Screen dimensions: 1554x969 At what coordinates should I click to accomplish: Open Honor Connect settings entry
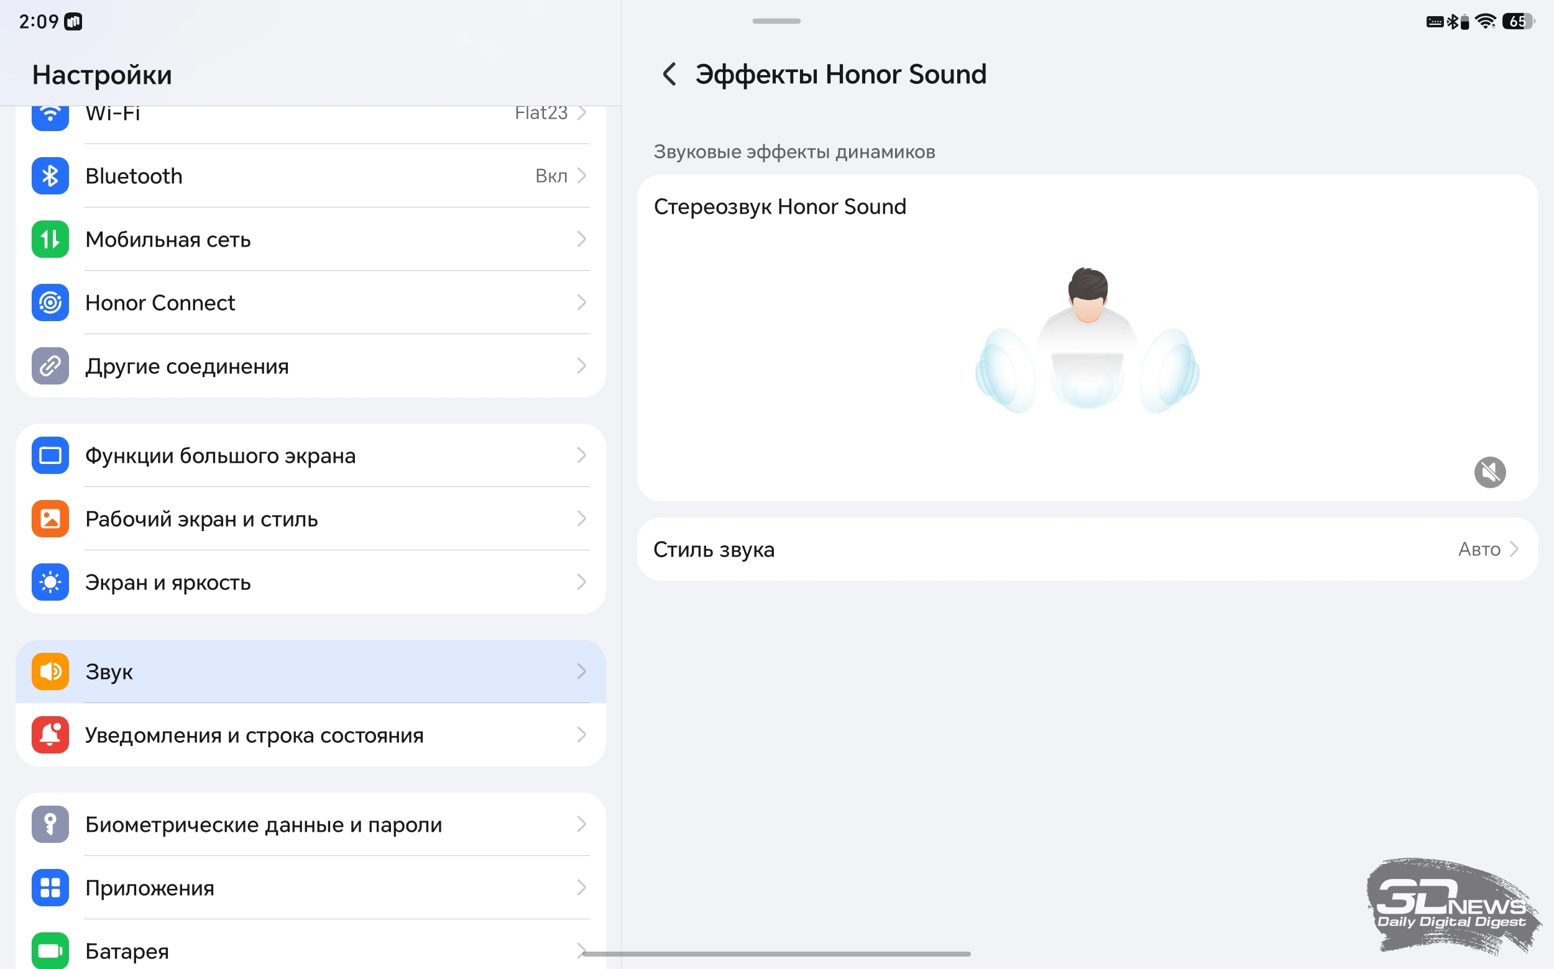tap(310, 303)
